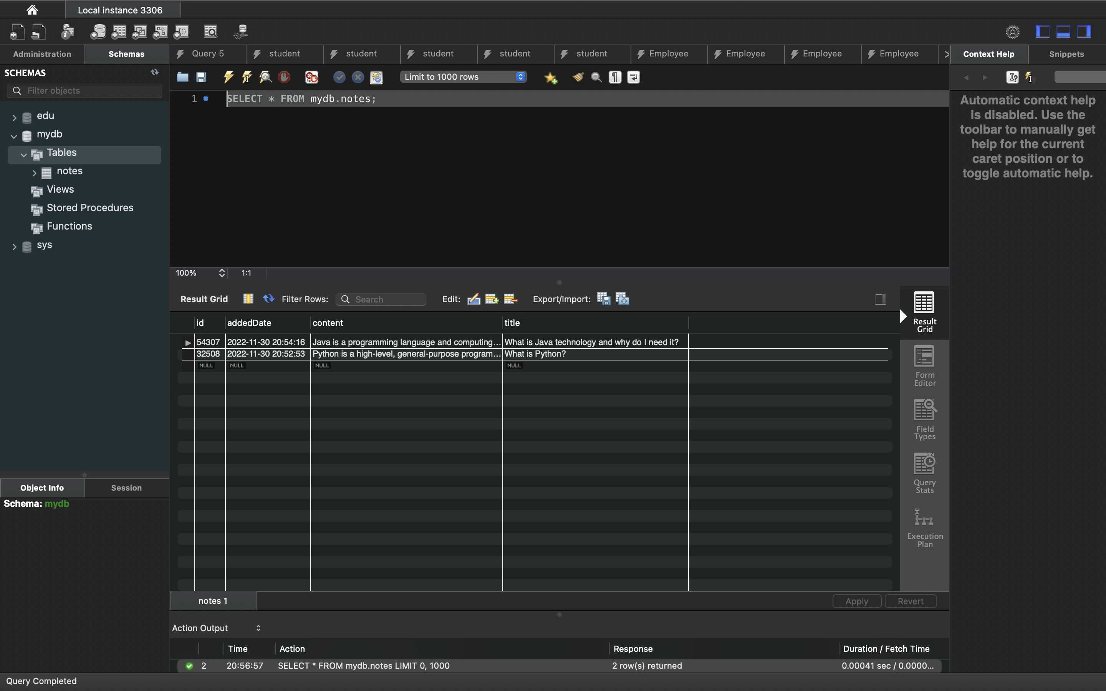Open a script file folder icon
The image size is (1106, 691).
[183, 77]
